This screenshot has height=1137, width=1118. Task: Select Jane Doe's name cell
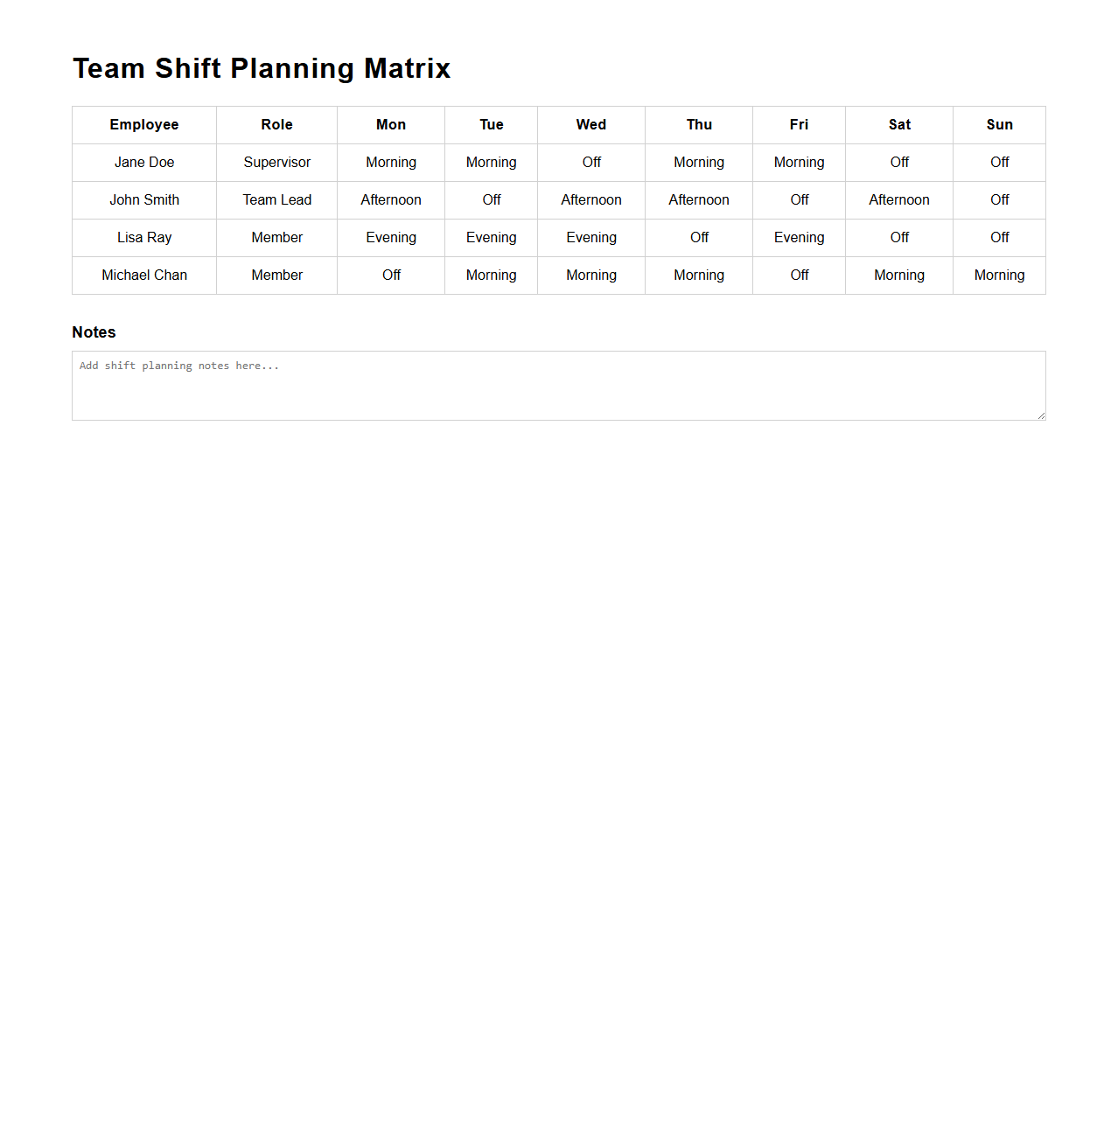pyautogui.click(x=143, y=163)
